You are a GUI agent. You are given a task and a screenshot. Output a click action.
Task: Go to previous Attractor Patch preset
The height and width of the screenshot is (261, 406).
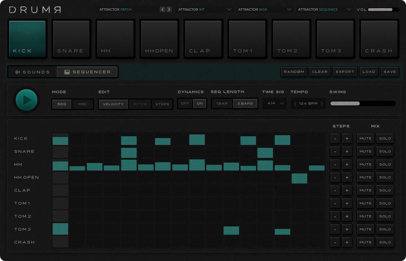coord(163,10)
